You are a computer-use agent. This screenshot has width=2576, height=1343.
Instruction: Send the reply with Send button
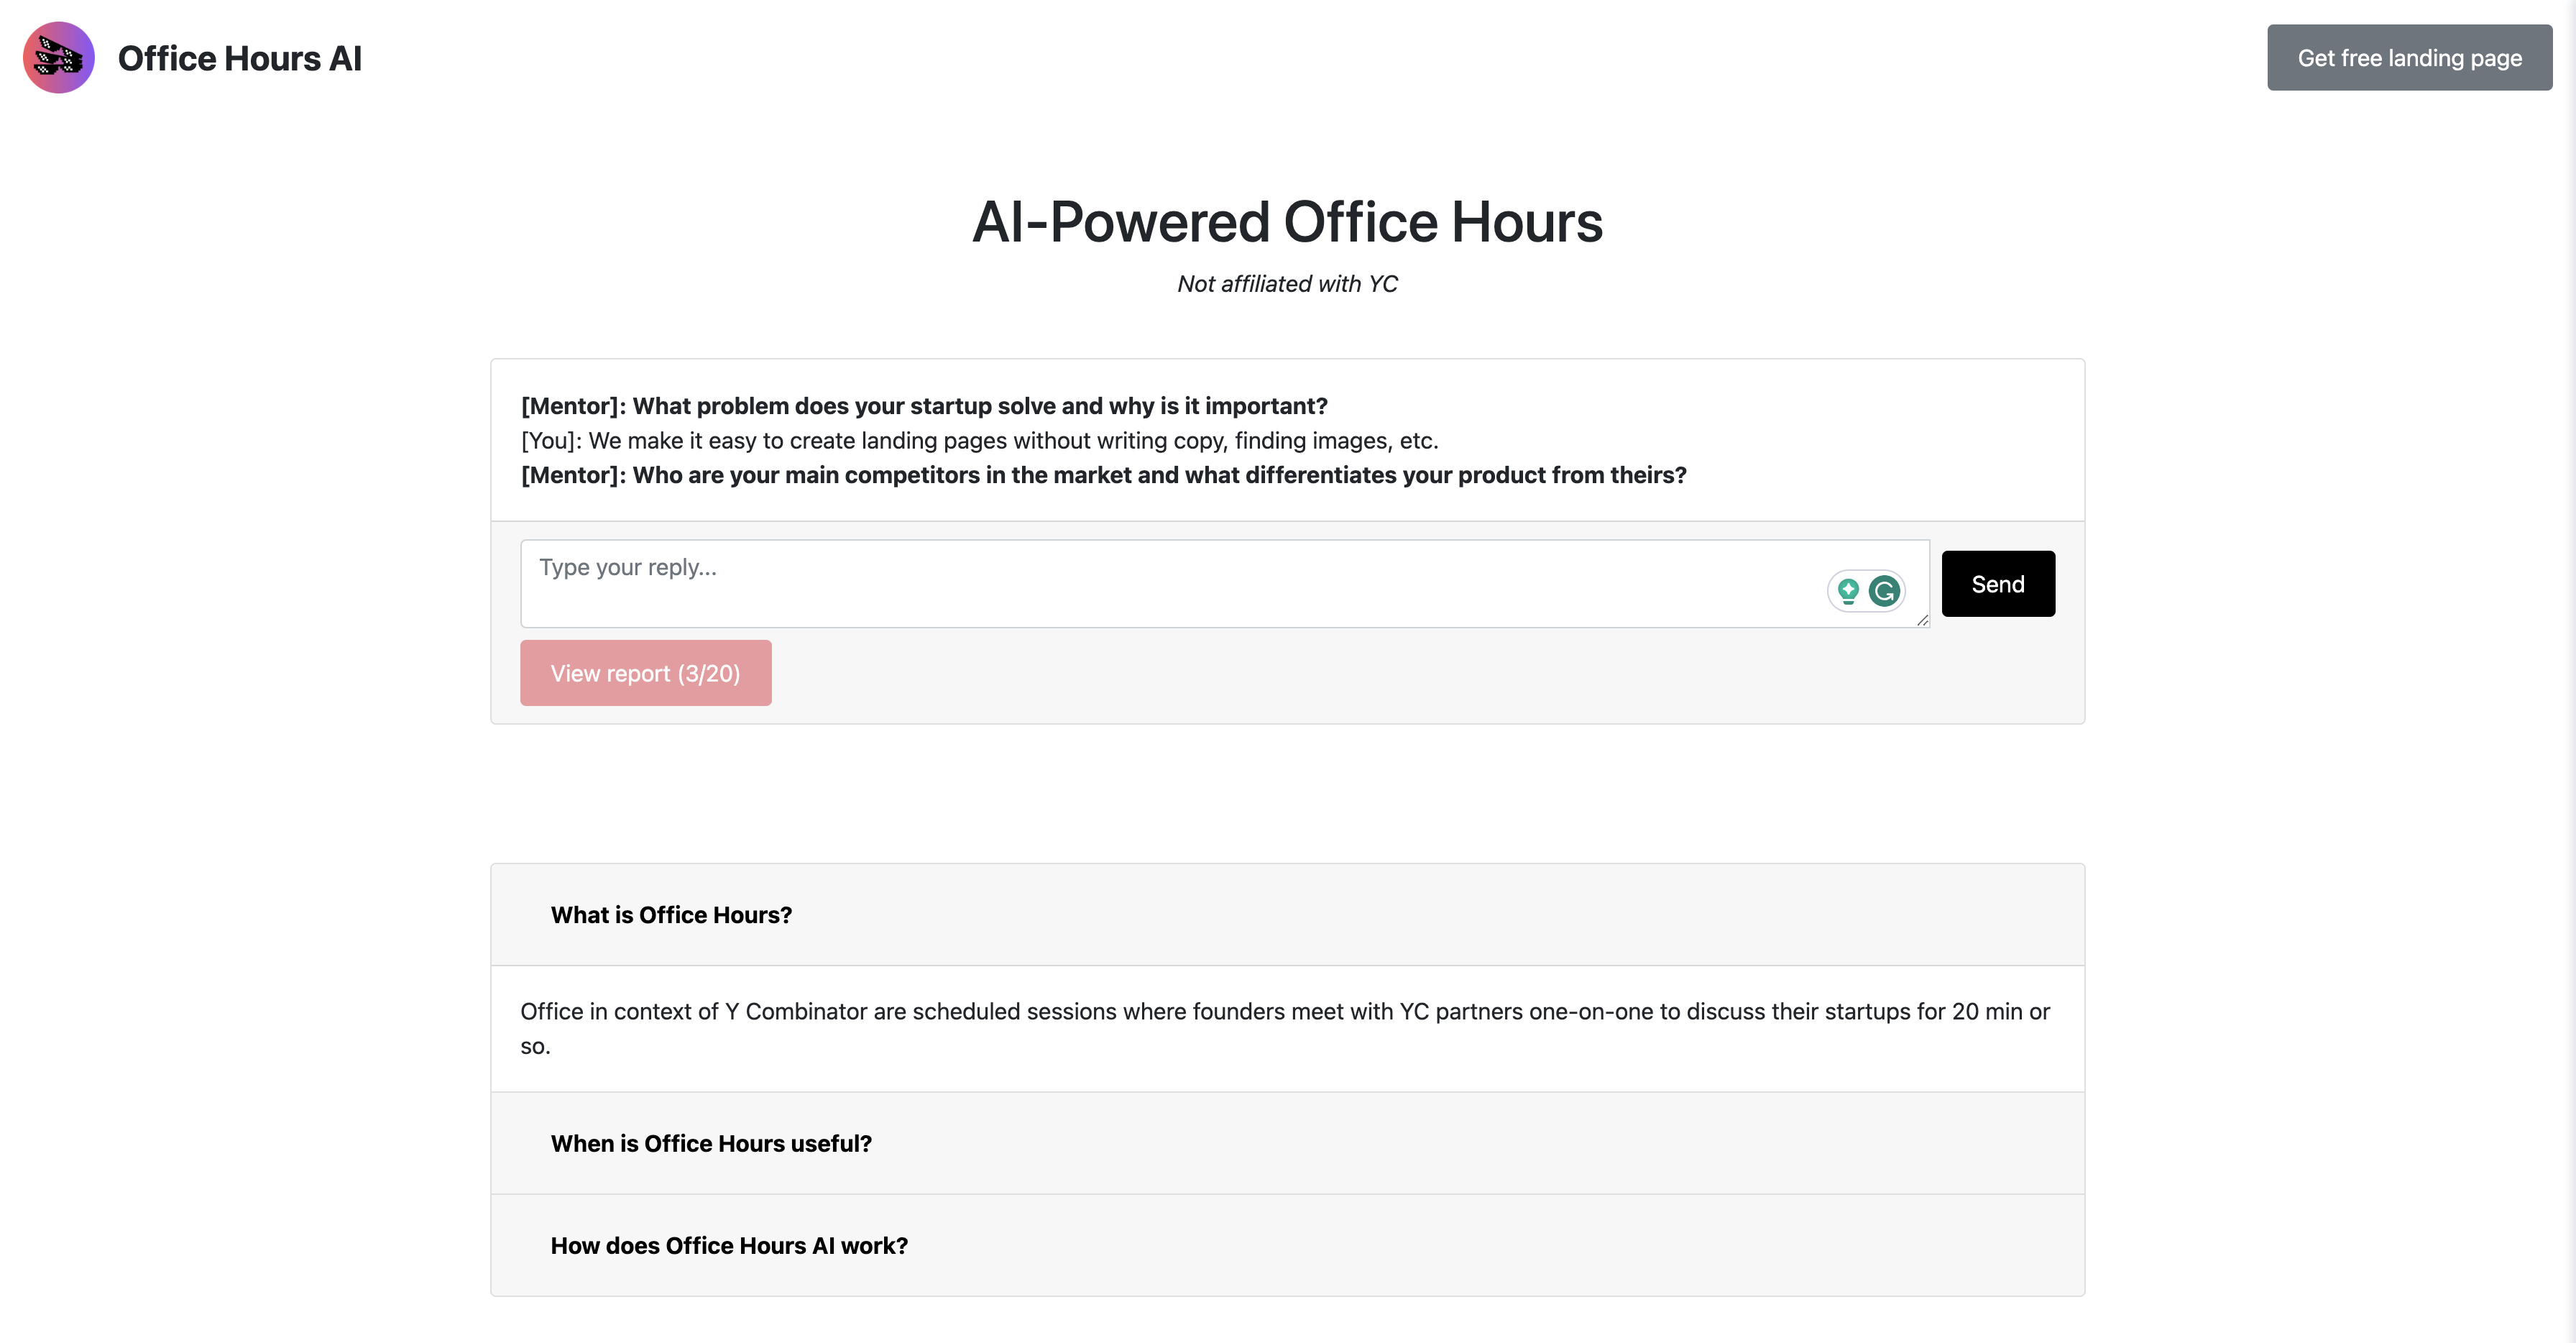click(x=1997, y=584)
